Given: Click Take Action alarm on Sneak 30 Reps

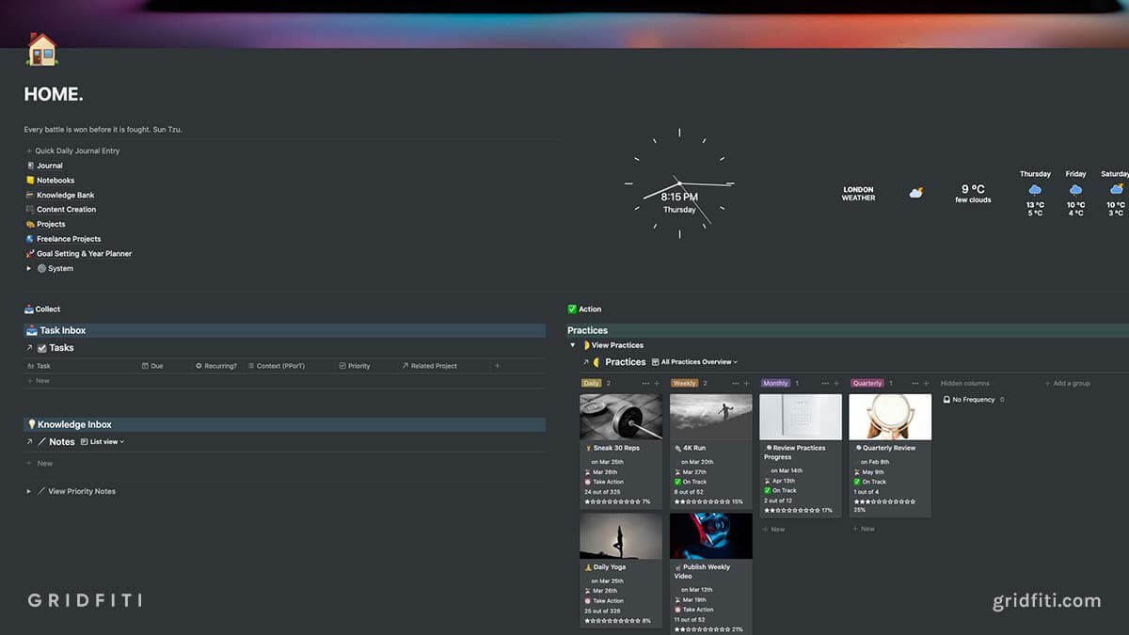Looking at the screenshot, I should (x=588, y=482).
